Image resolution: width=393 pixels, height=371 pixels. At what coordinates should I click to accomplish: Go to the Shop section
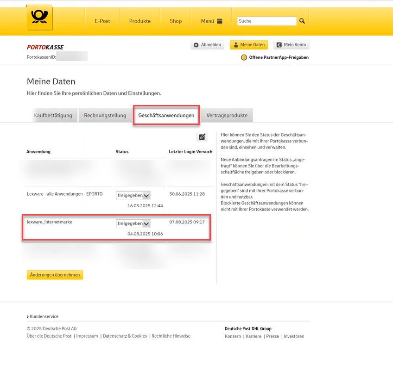(x=176, y=21)
